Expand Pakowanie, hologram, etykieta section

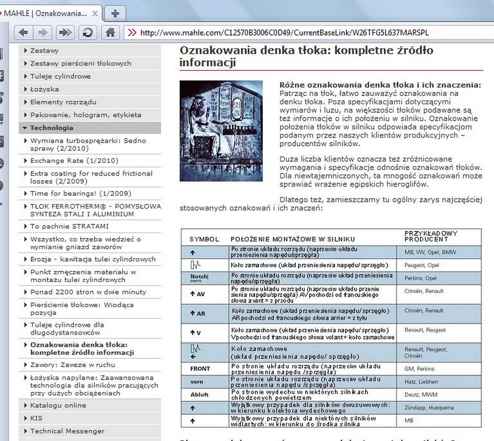click(x=90, y=115)
